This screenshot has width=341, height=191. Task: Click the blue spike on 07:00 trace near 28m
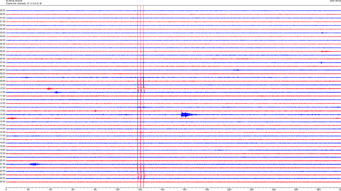pyautogui.click(x=321, y=63)
